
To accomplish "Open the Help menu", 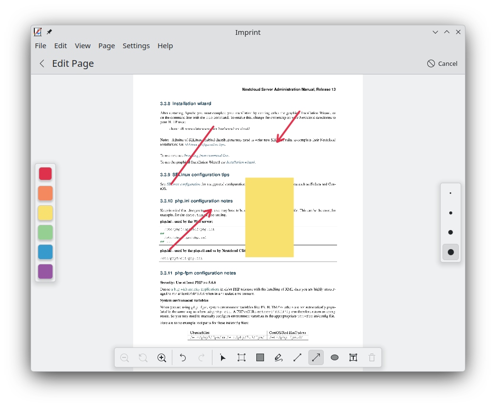I will 165,46.
